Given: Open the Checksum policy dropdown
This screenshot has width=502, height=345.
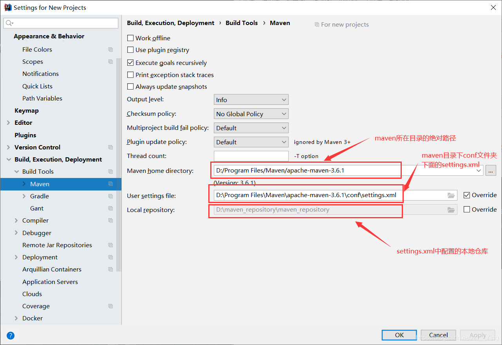Looking at the screenshot, I should pos(251,114).
